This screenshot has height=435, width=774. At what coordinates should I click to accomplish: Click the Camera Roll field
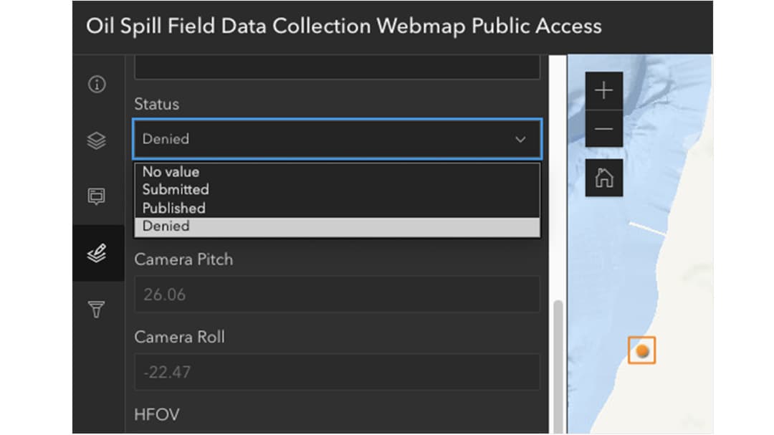(337, 372)
